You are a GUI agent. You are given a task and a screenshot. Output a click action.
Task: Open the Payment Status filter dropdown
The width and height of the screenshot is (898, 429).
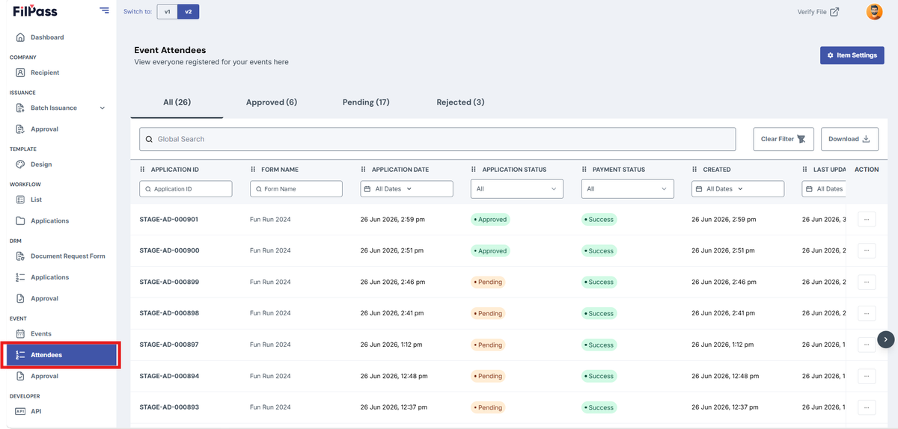[628, 189]
